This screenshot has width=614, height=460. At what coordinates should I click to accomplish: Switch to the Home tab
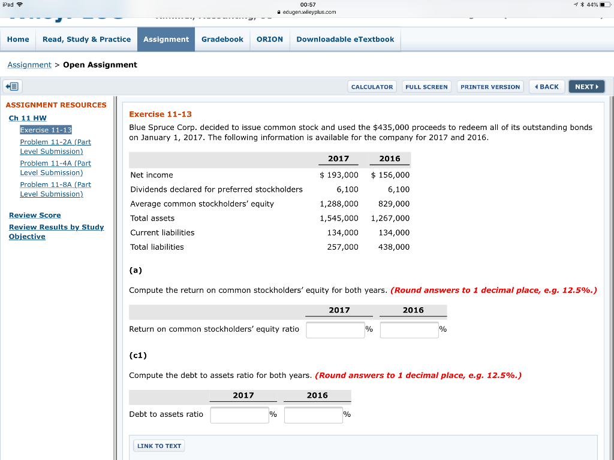pyautogui.click(x=18, y=39)
